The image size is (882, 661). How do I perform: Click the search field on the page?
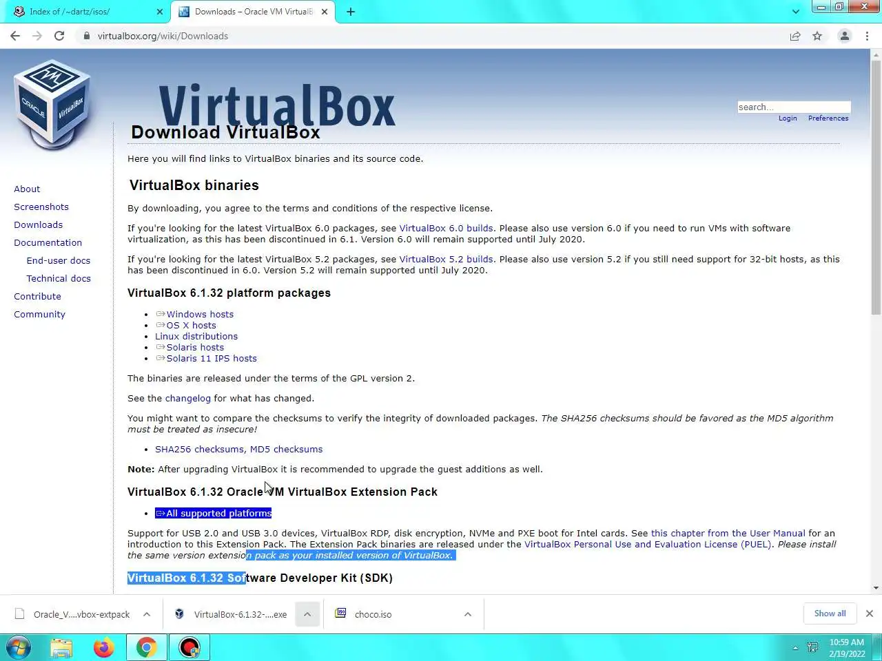[x=794, y=107]
